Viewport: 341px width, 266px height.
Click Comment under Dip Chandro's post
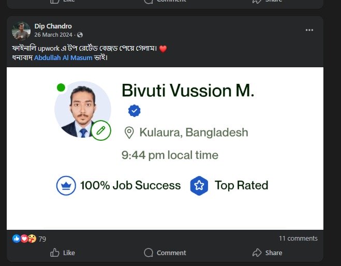point(165,253)
